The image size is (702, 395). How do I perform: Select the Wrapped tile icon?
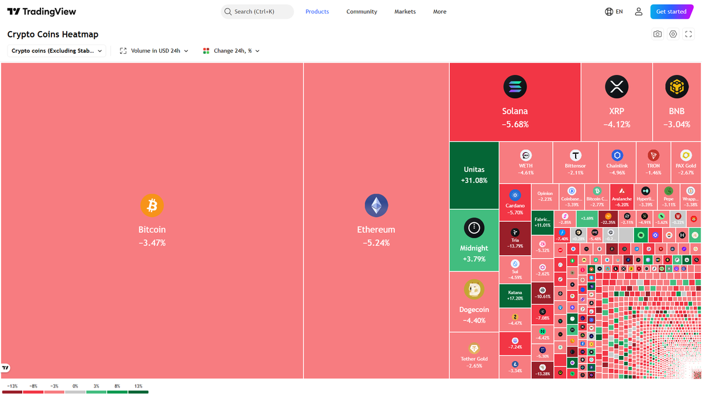691,191
